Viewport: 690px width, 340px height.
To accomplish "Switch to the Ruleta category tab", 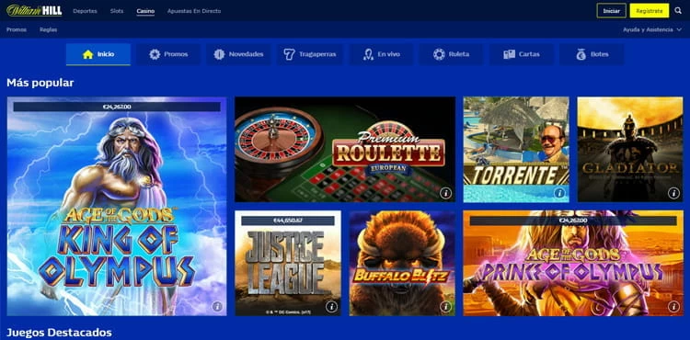I will click(x=451, y=54).
